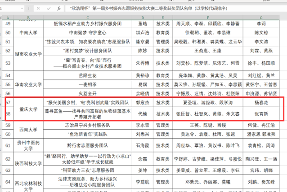This screenshot has height=192, width=287.
Task: Select row 50 via its row header
Action: (x=8, y=33)
